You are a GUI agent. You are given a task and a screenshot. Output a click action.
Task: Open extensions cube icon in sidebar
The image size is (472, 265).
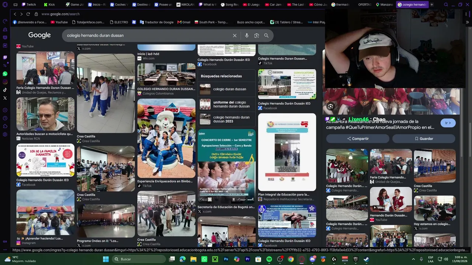[x=5, y=126]
